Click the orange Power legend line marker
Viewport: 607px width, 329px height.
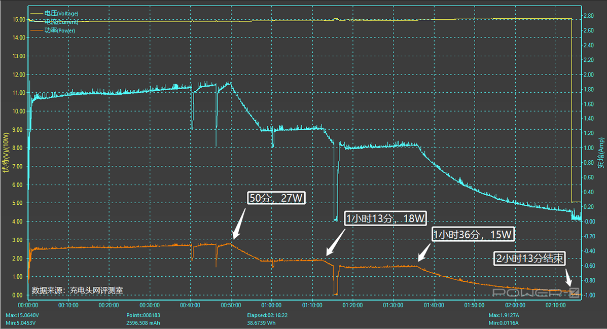[x=37, y=30]
